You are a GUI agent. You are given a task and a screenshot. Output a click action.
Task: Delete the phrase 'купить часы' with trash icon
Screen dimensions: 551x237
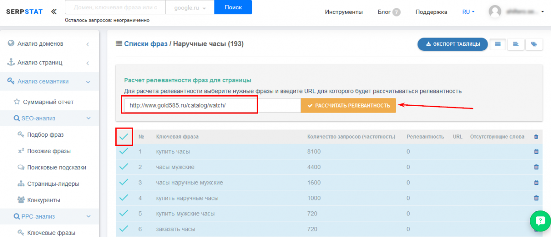point(536,151)
